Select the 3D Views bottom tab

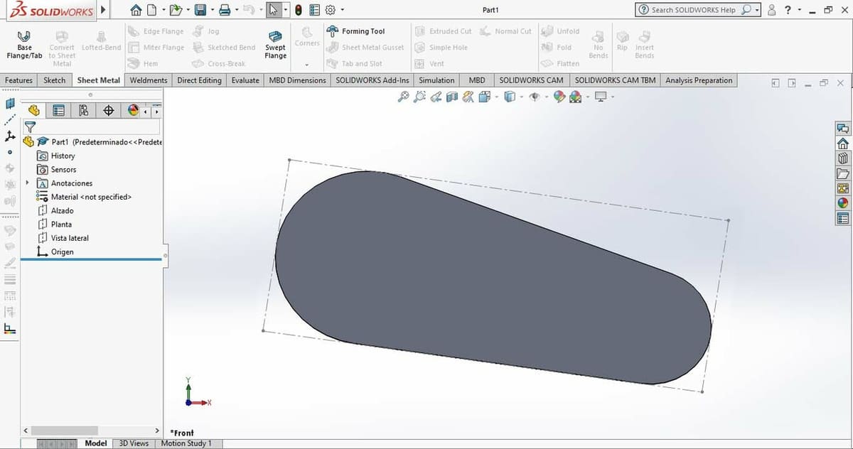(x=134, y=443)
